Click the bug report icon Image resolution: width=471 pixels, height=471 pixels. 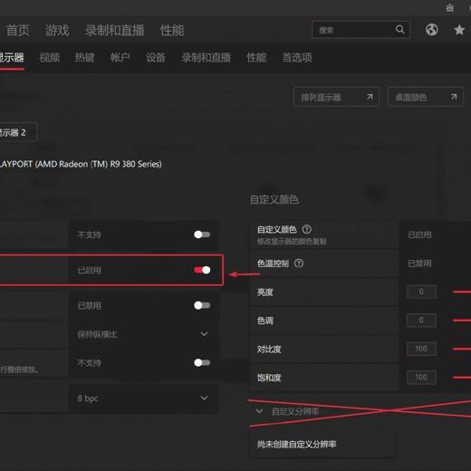click(x=450, y=8)
